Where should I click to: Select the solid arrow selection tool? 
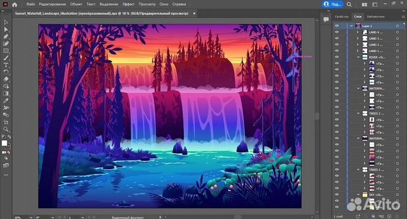tap(6, 29)
